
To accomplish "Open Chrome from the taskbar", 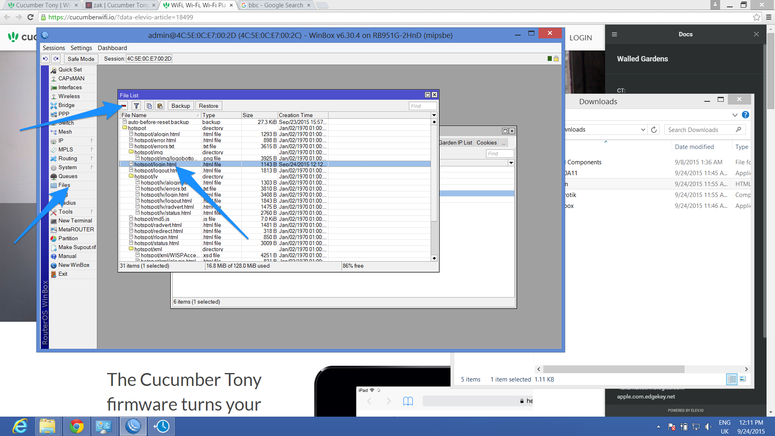I will pyautogui.click(x=76, y=426).
